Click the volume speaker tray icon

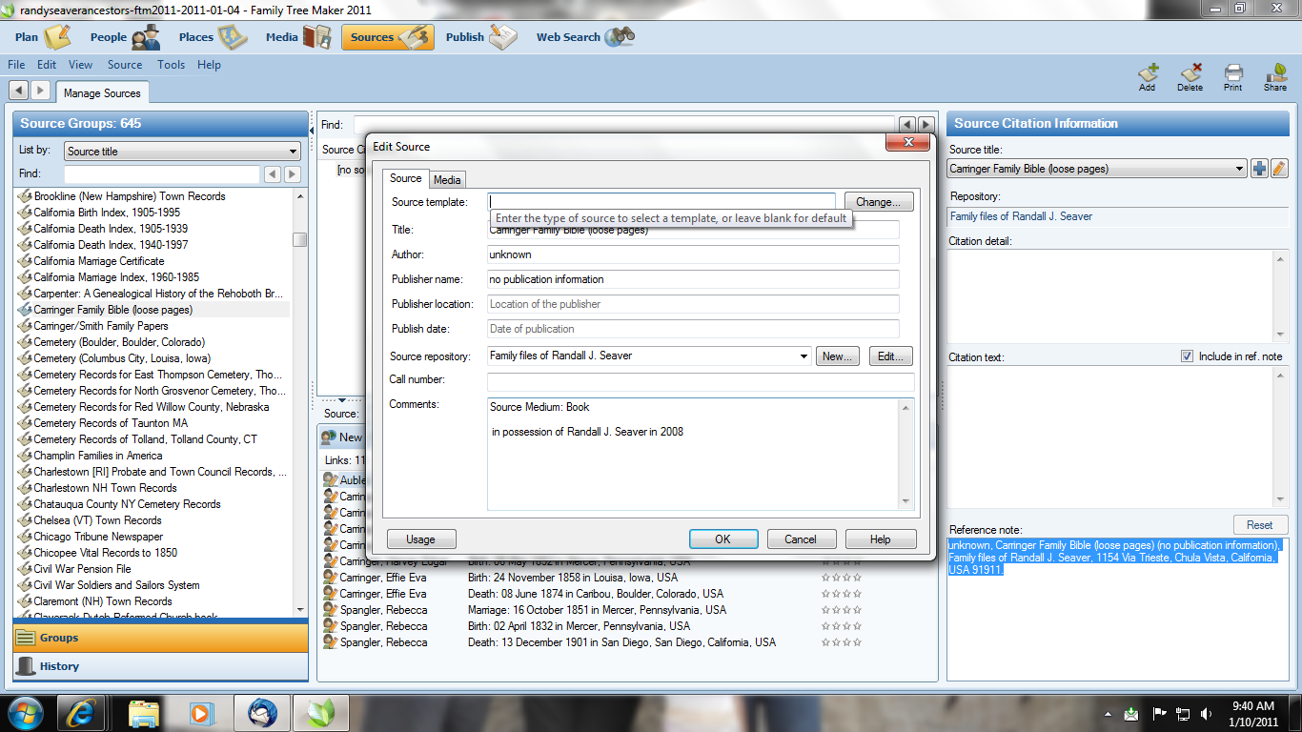(1207, 713)
